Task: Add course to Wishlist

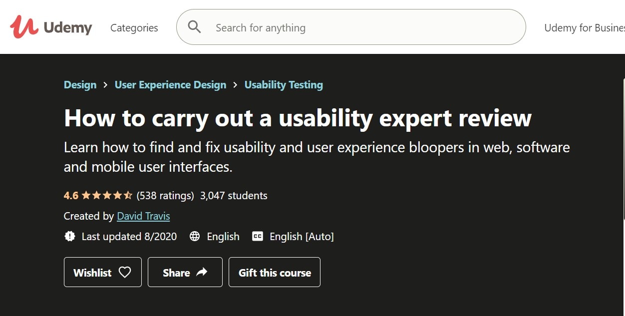Action: [x=102, y=272]
